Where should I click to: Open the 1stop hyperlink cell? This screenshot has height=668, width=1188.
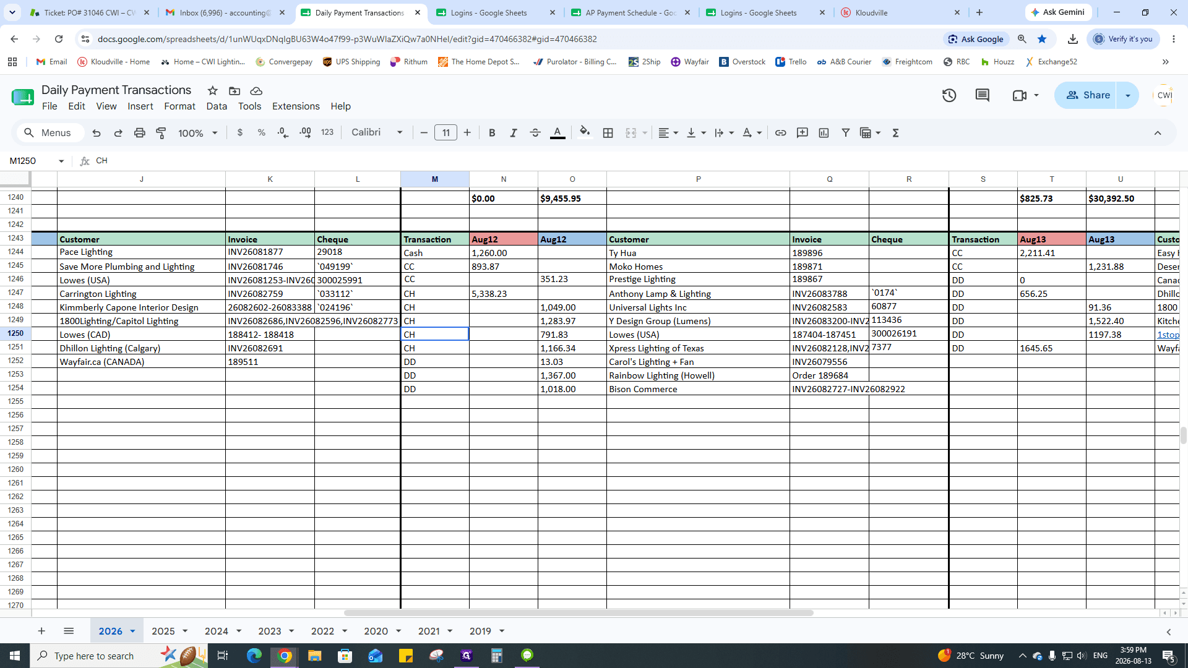(x=1168, y=335)
